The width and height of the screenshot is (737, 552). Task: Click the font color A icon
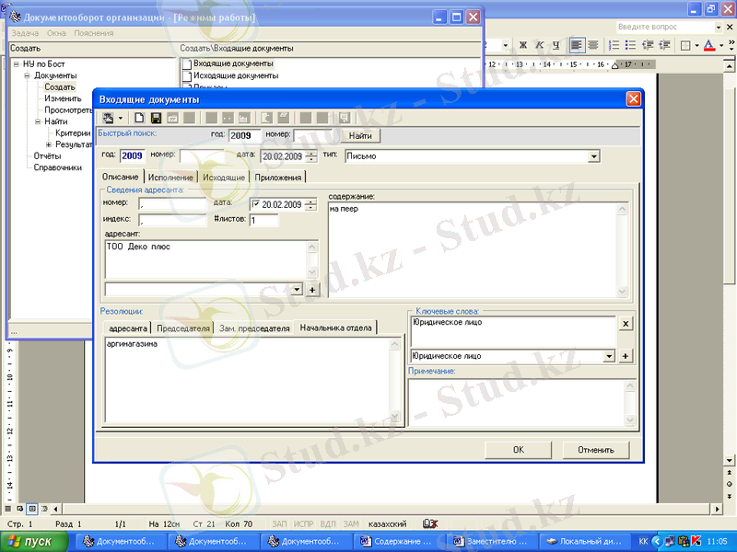point(708,45)
